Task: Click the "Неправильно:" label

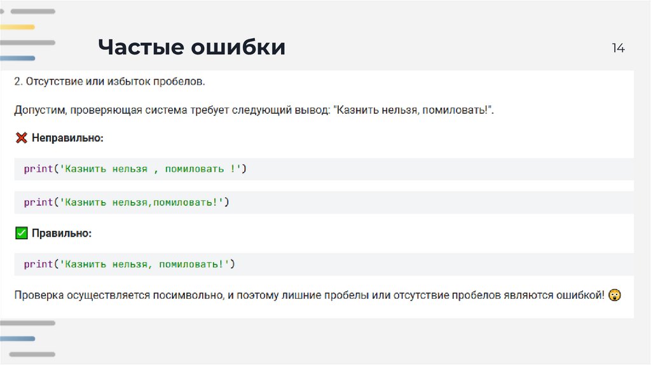Action: click(x=67, y=138)
